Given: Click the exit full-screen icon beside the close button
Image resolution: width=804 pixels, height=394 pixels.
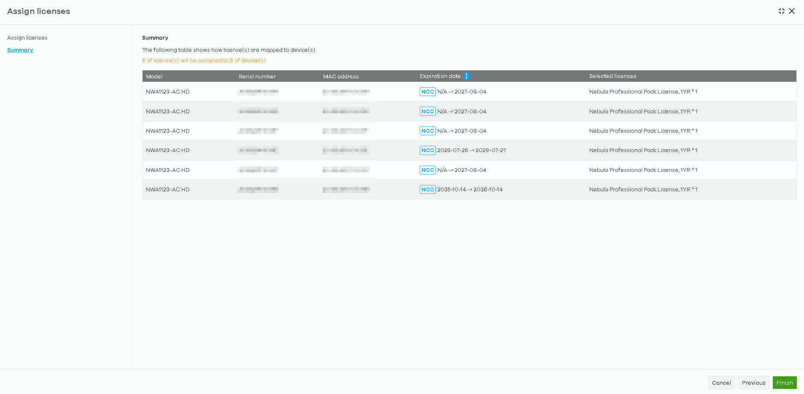Looking at the screenshot, I should pyautogui.click(x=781, y=11).
